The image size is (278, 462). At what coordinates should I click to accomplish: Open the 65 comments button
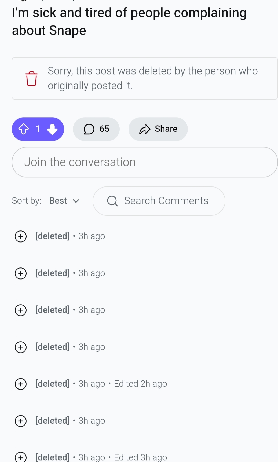pyautogui.click(x=96, y=129)
